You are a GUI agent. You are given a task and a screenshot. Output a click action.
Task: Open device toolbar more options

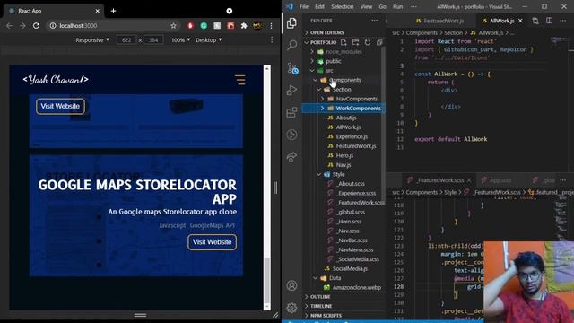(272, 39)
